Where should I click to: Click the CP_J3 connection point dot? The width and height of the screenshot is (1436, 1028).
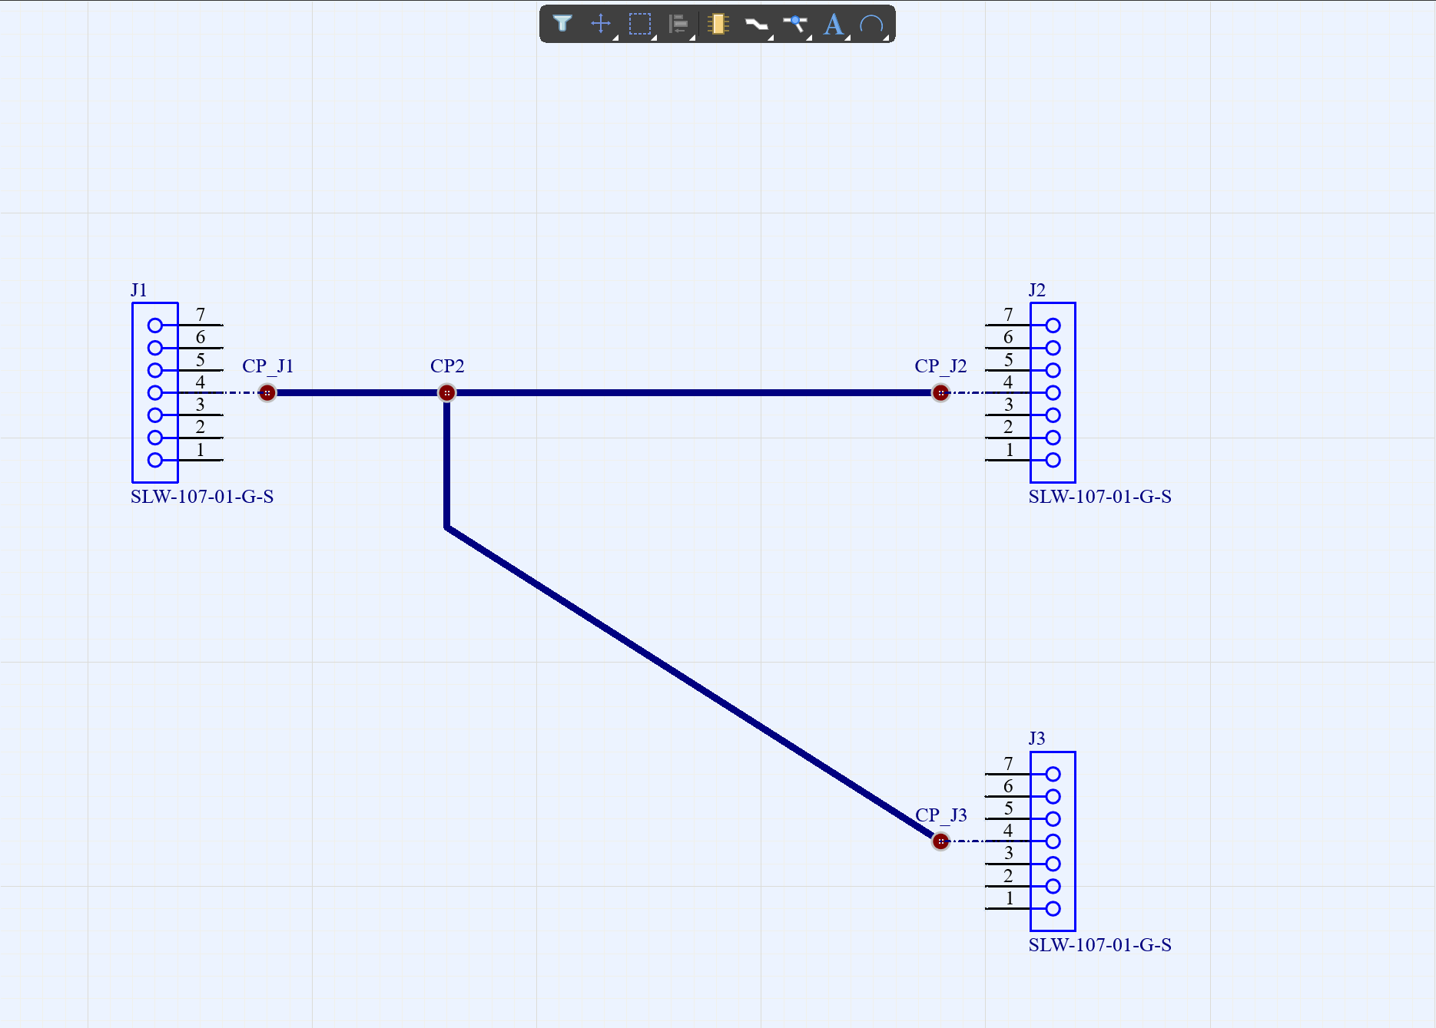tap(940, 841)
